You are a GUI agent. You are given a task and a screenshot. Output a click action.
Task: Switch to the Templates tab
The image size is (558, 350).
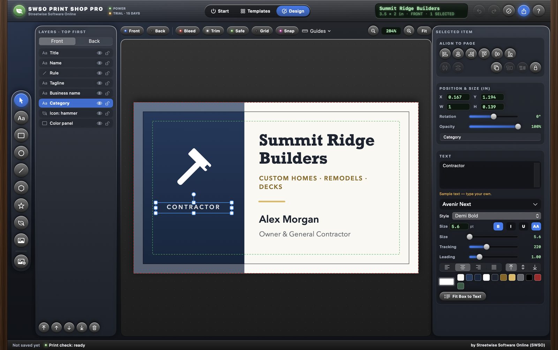pyautogui.click(x=255, y=11)
